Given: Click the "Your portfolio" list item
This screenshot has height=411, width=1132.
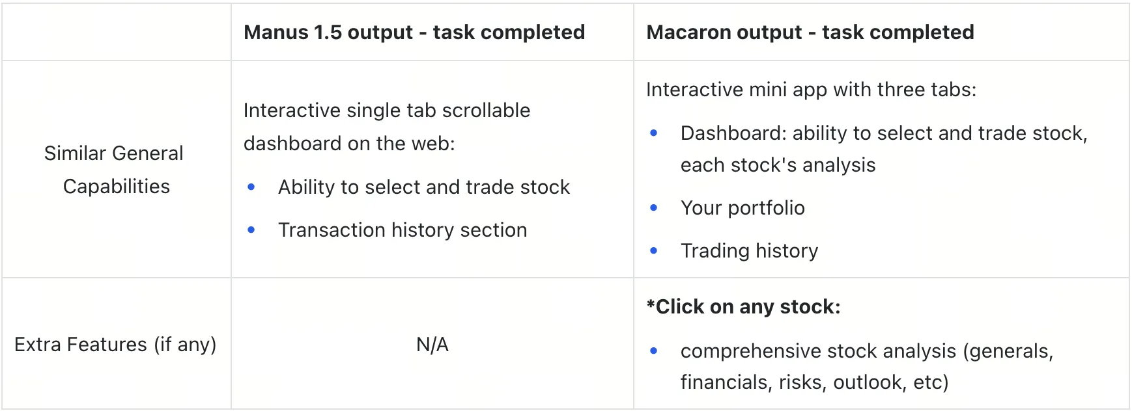Looking at the screenshot, I should pos(743,208).
